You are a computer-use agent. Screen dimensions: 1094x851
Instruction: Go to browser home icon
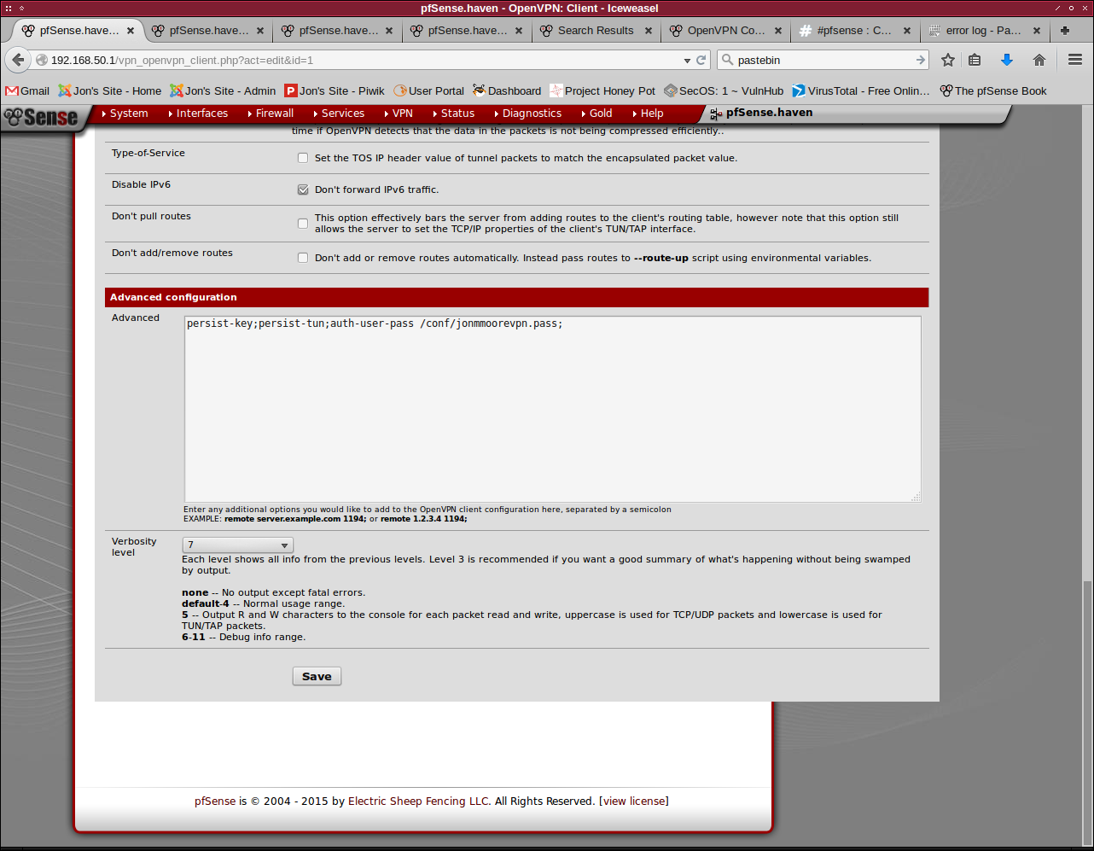pyautogui.click(x=1039, y=60)
